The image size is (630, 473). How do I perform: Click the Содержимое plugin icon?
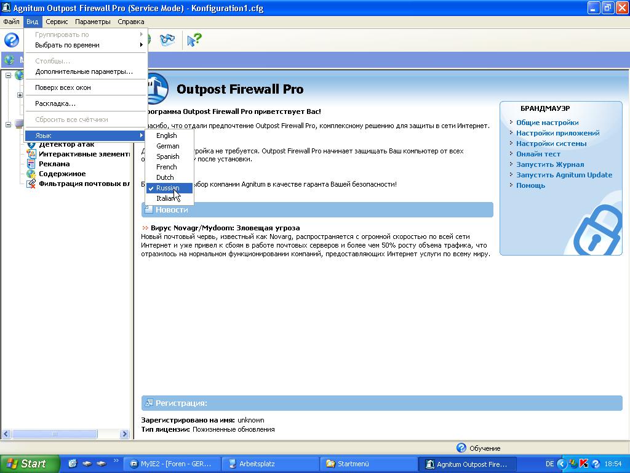pos(31,174)
